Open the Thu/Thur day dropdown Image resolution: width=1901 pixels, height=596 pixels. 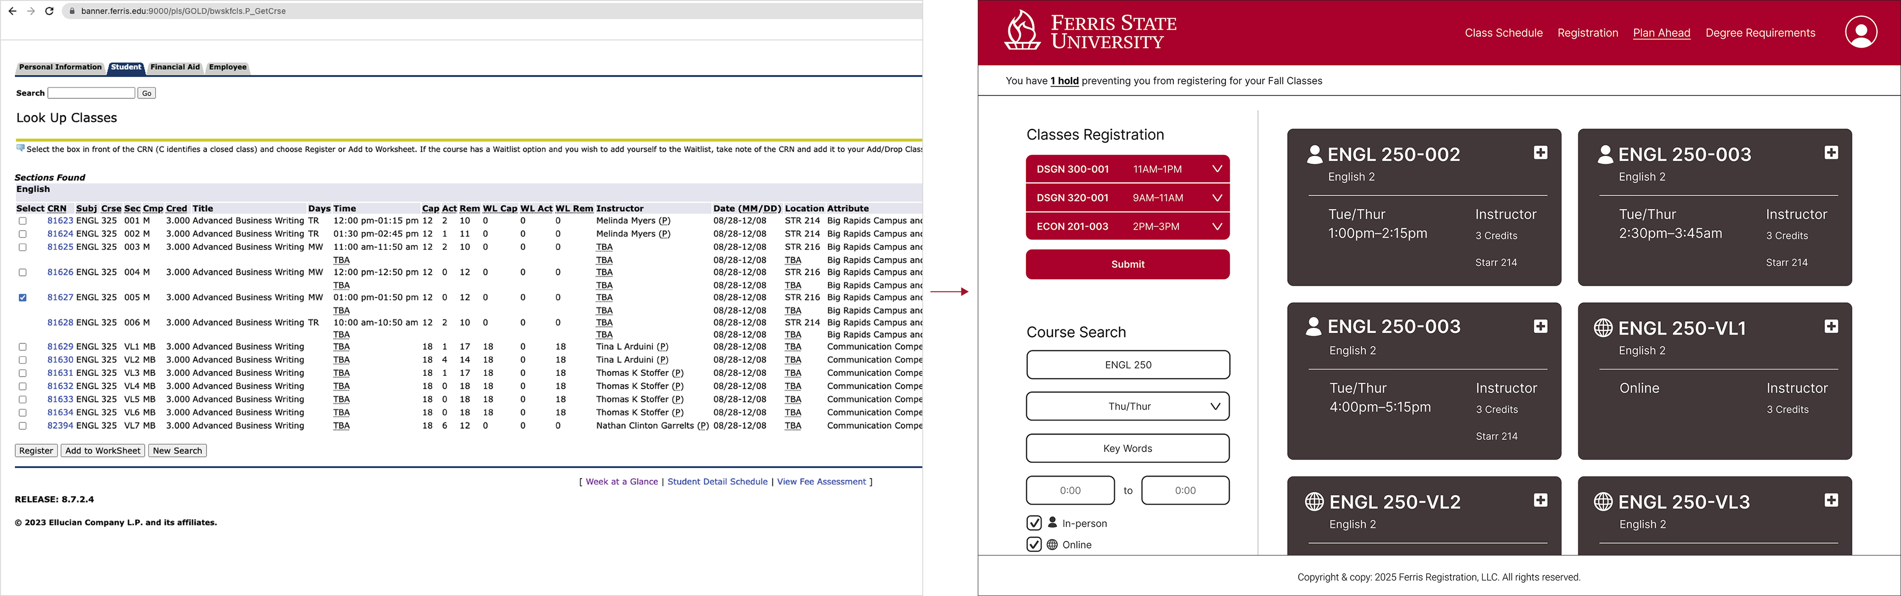pyautogui.click(x=1128, y=407)
